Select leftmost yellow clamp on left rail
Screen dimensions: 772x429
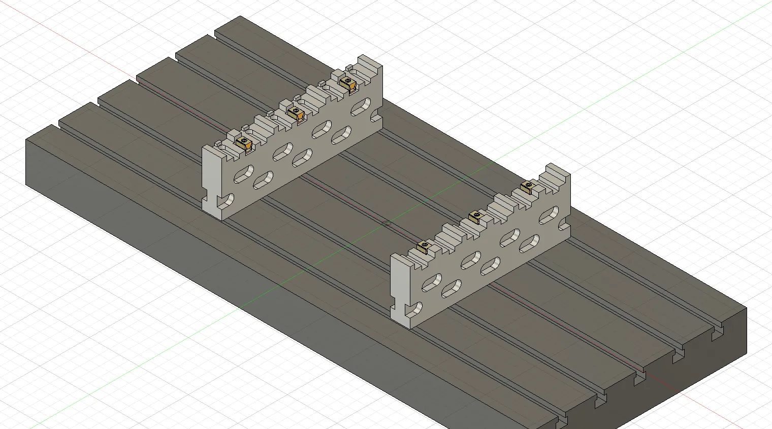[244, 144]
